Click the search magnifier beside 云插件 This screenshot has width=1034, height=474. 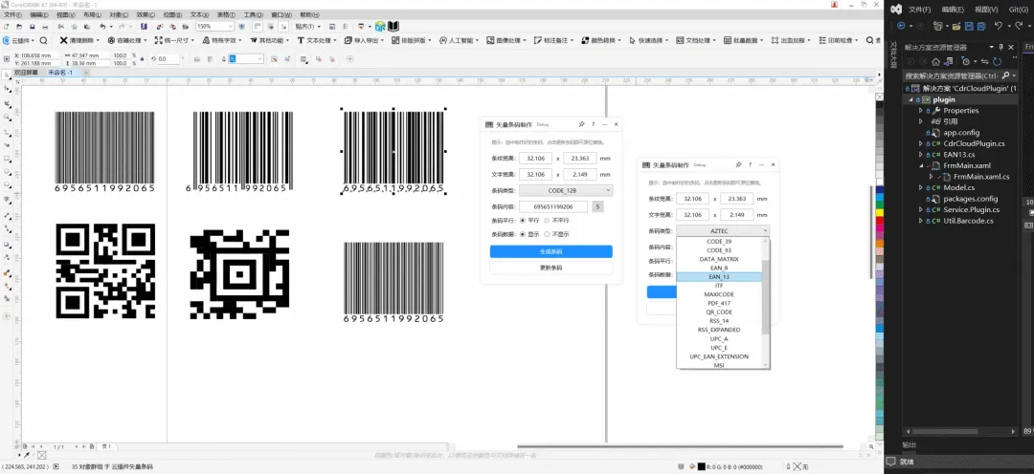[x=43, y=40]
